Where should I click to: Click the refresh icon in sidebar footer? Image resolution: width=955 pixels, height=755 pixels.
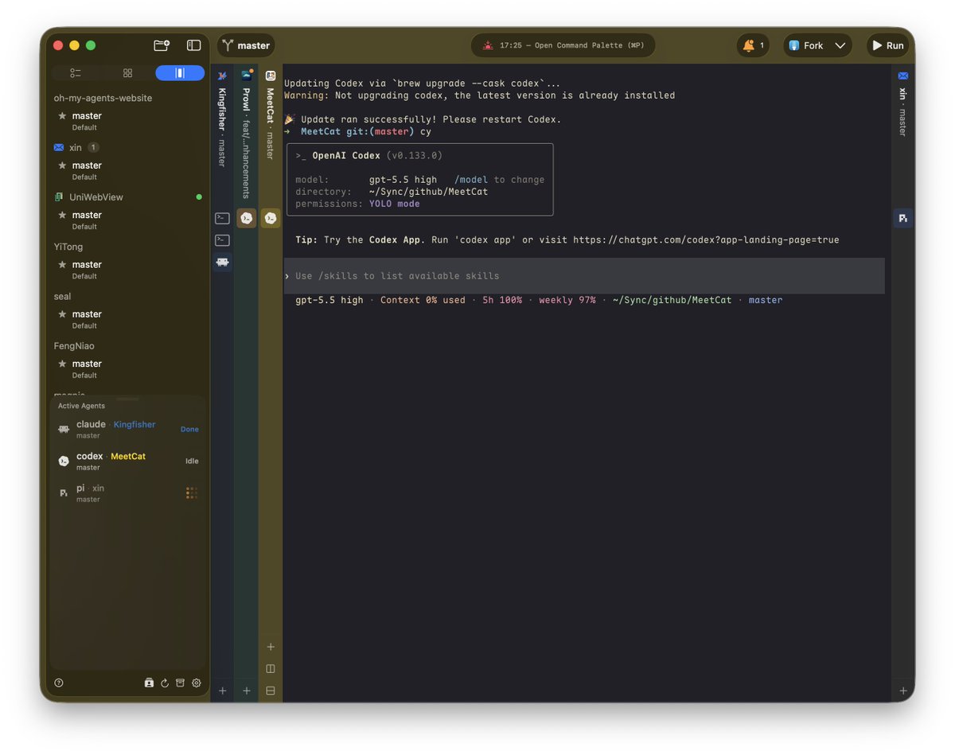click(x=165, y=683)
